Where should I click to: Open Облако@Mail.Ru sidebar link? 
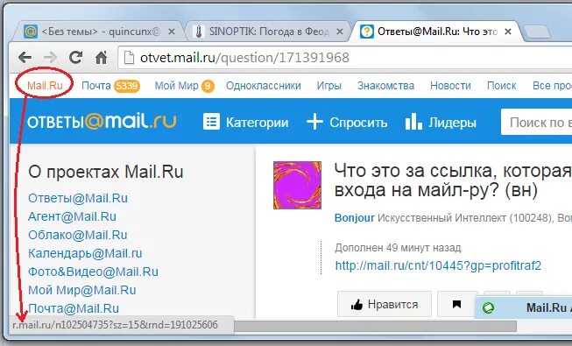point(77,235)
